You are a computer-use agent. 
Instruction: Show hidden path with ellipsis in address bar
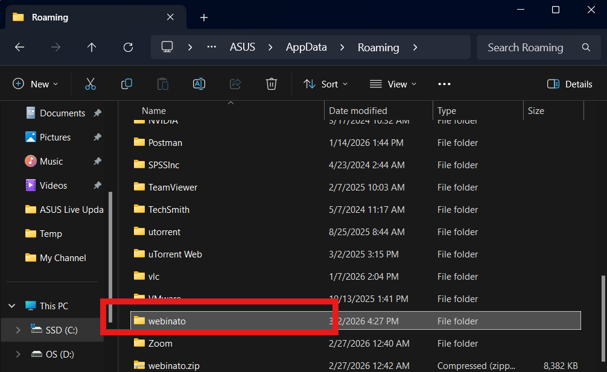pyautogui.click(x=211, y=47)
